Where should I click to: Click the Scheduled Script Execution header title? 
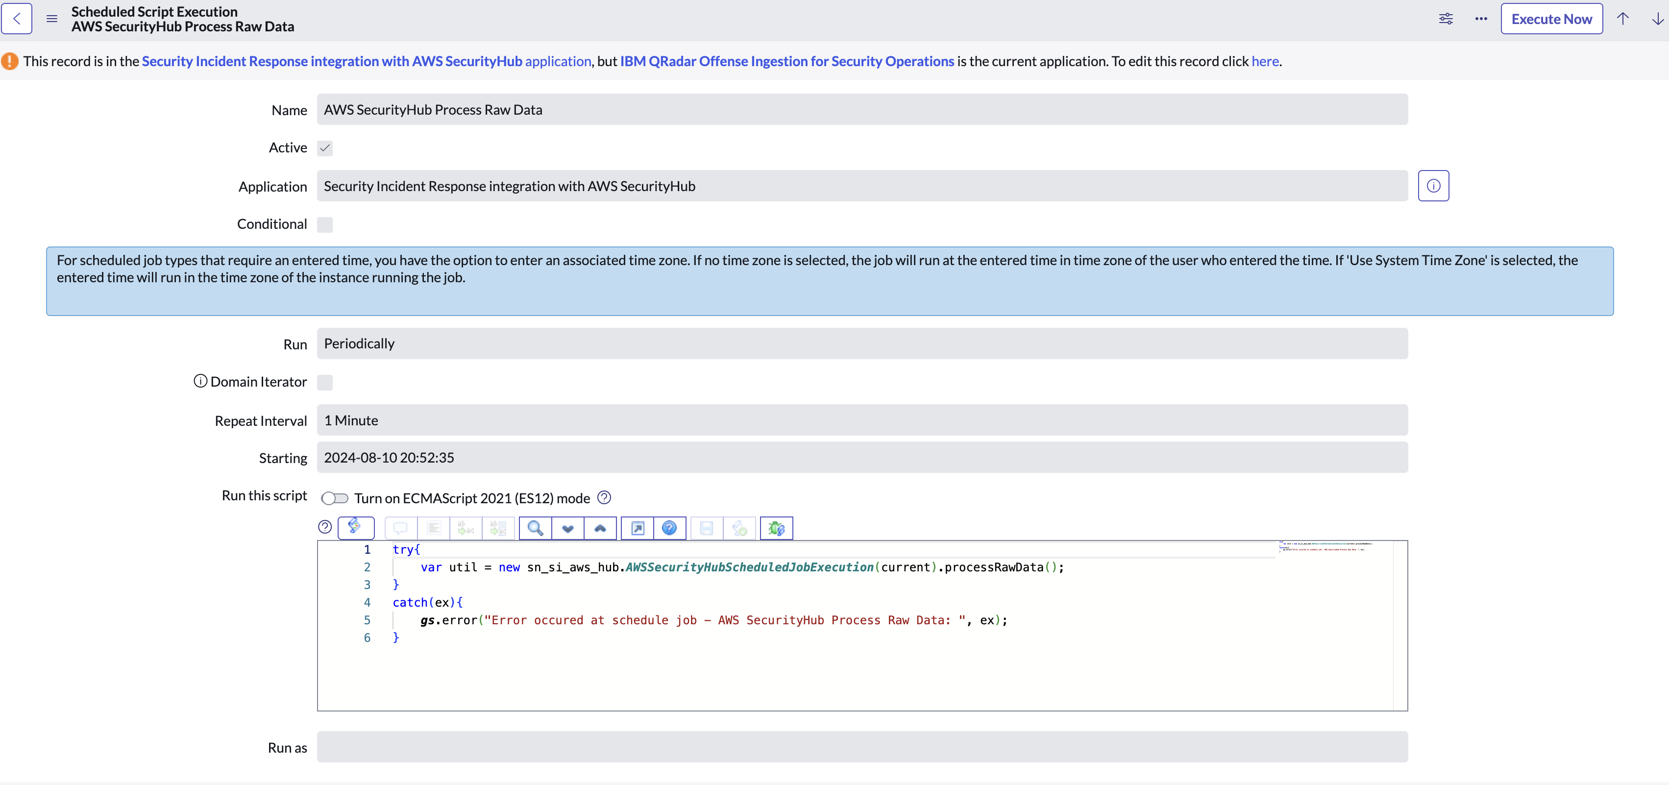click(154, 12)
